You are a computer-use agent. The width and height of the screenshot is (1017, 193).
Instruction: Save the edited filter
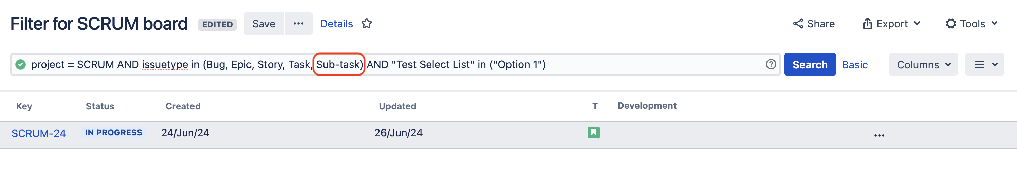(263, 24)
